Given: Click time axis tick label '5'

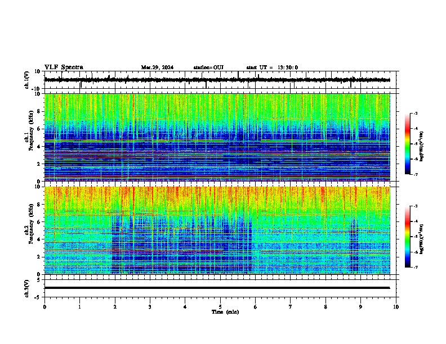Looking at the screenshot, I should pos(220,307).
